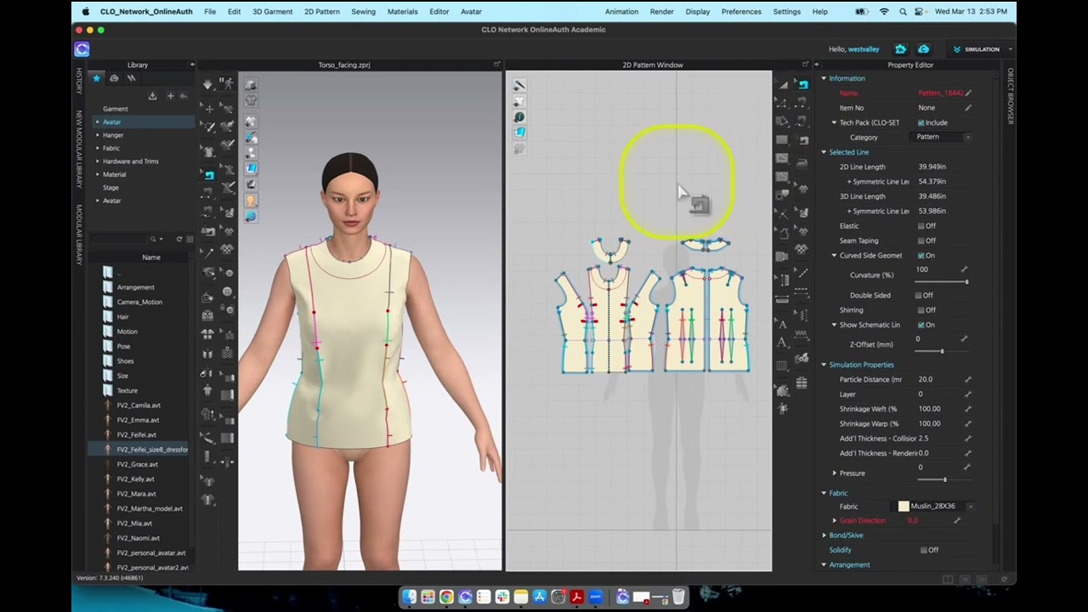The width and height of the screenshot is (1088, 612).
Task: Open the Modular Library side tab
Action: point(79,234)
